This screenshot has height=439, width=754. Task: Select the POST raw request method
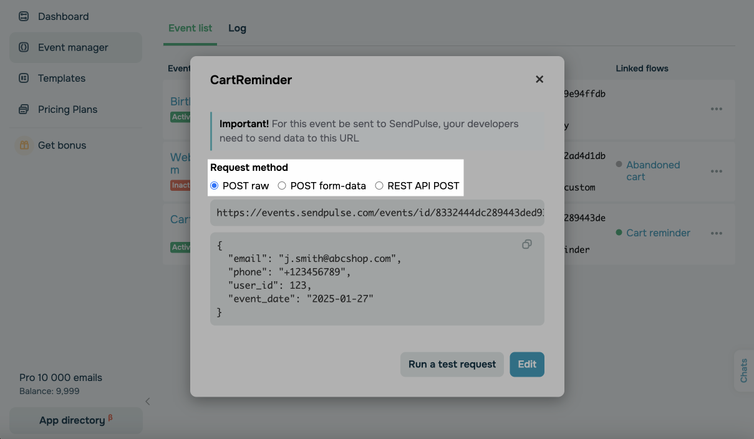[215, 186]
